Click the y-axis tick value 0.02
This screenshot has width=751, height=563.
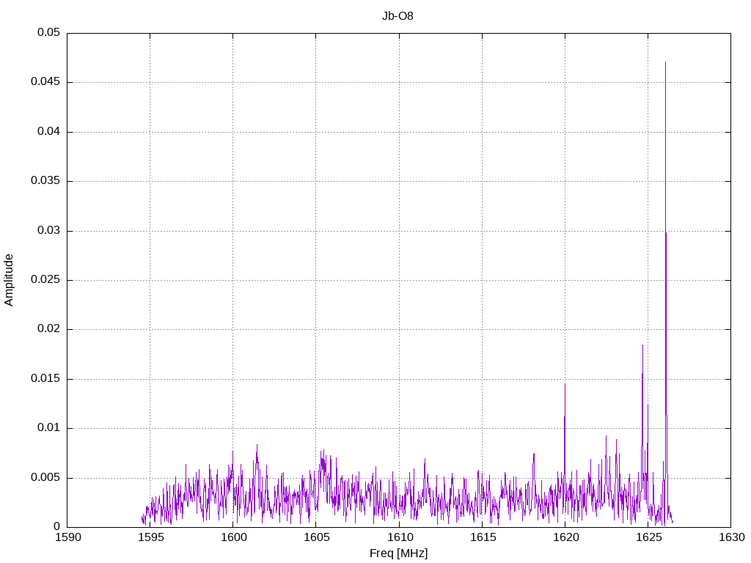pyautogui.click(x=49, y=328)
